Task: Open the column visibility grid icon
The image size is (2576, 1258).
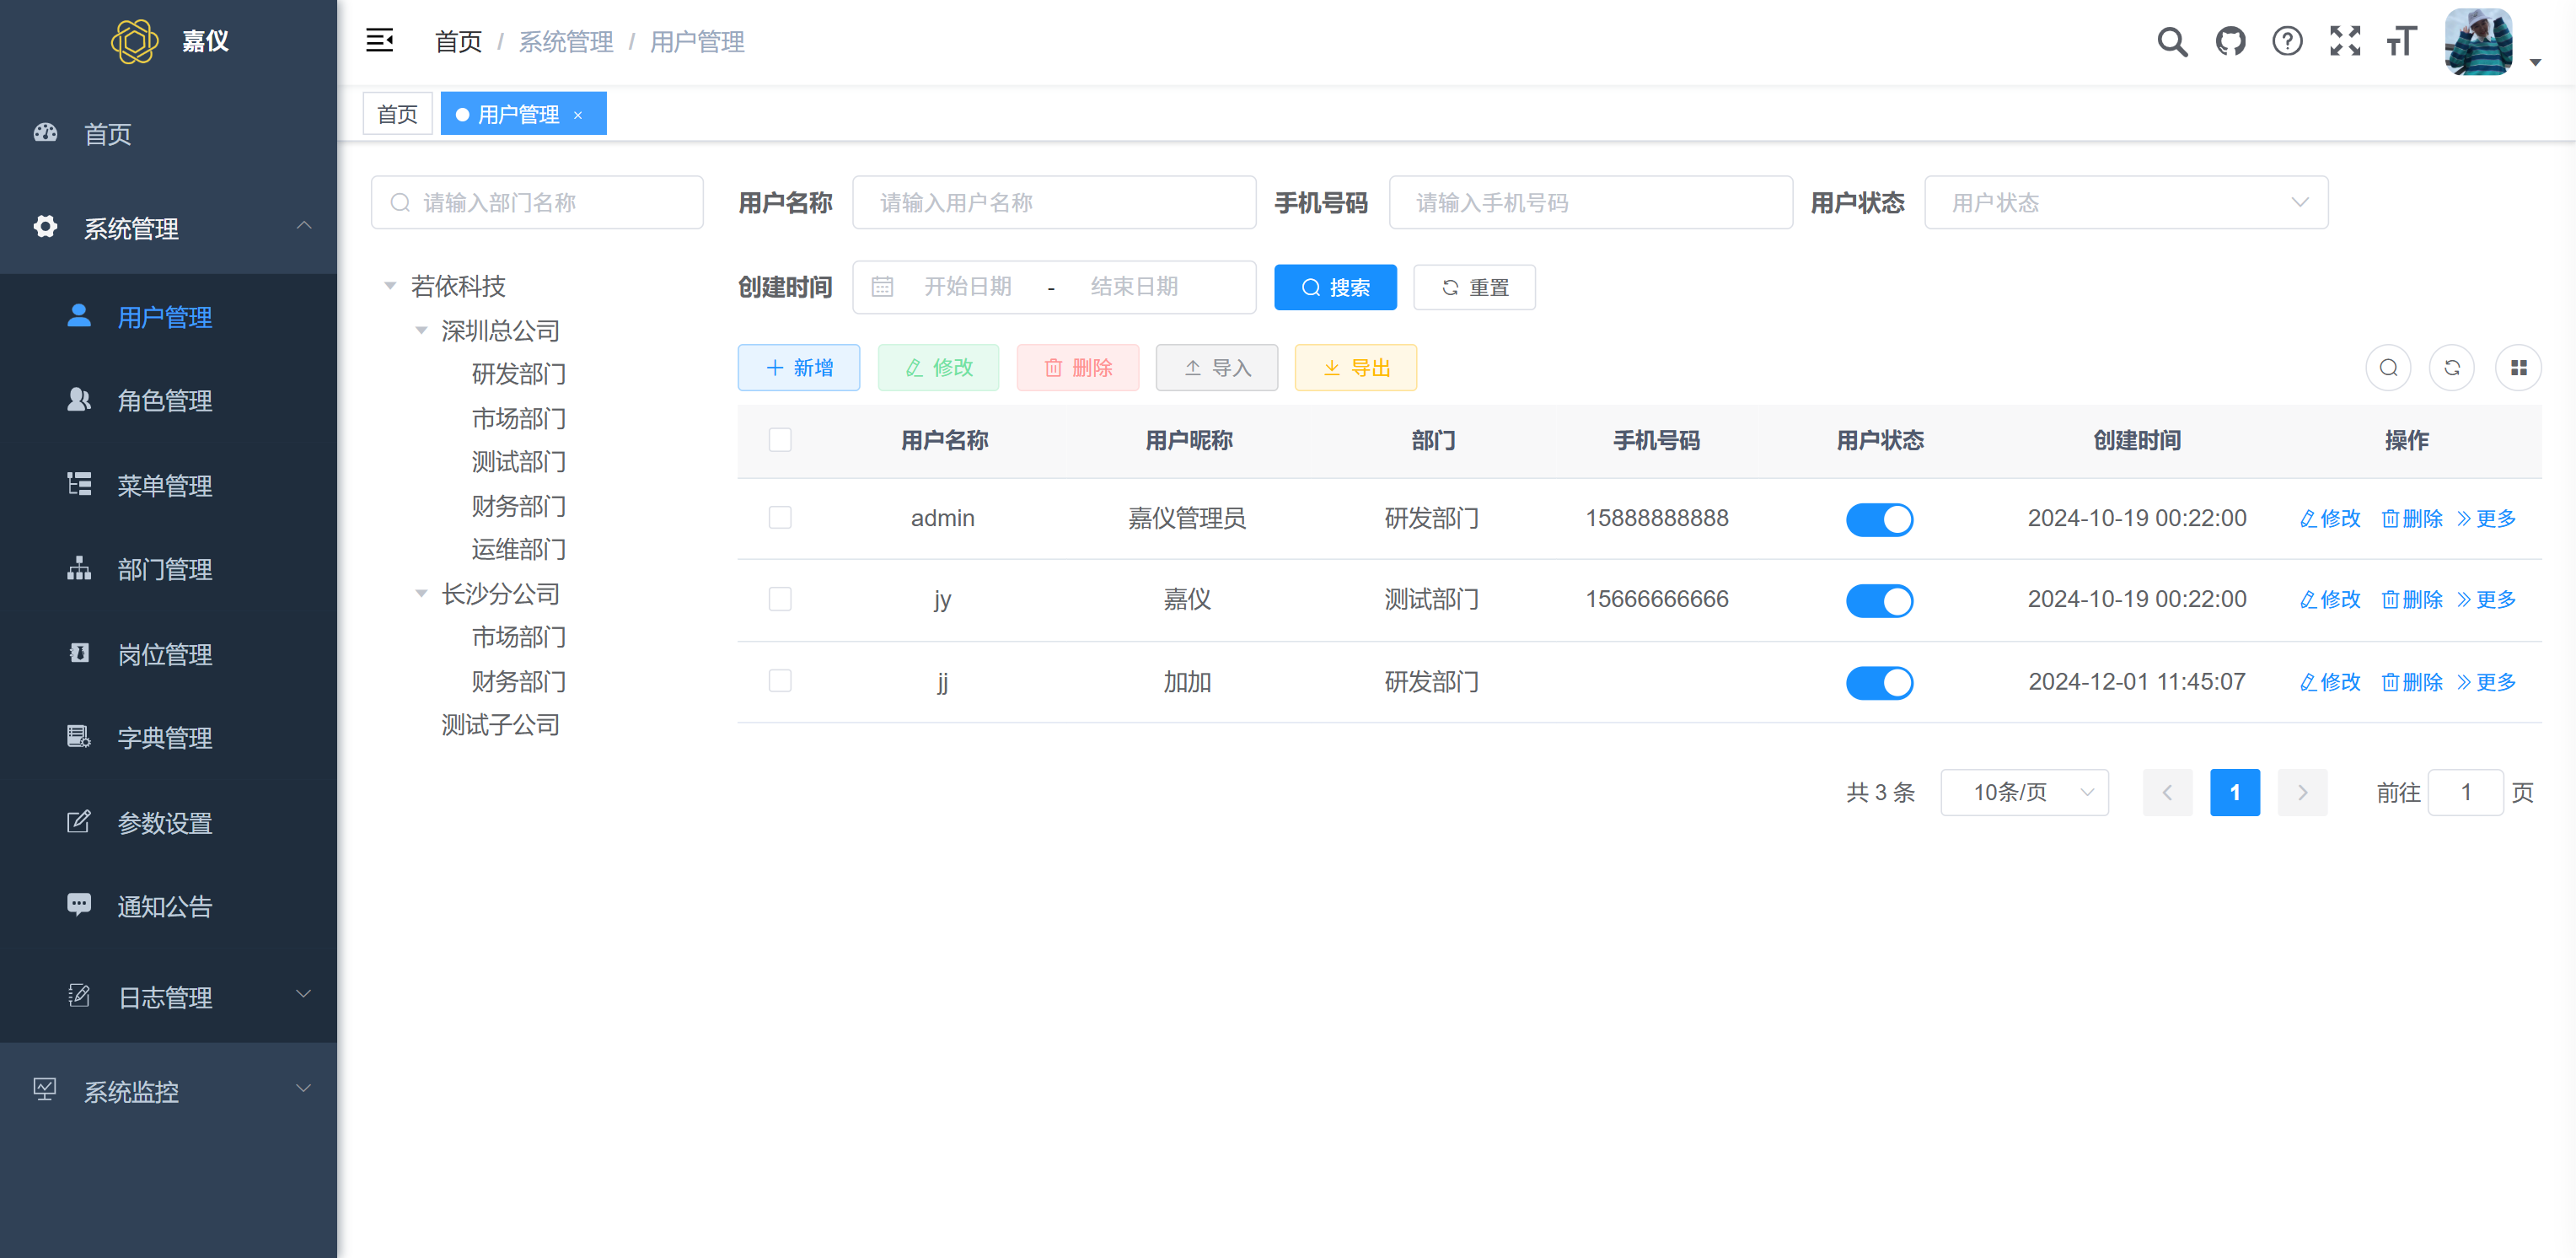Action: click(2517, 368)
